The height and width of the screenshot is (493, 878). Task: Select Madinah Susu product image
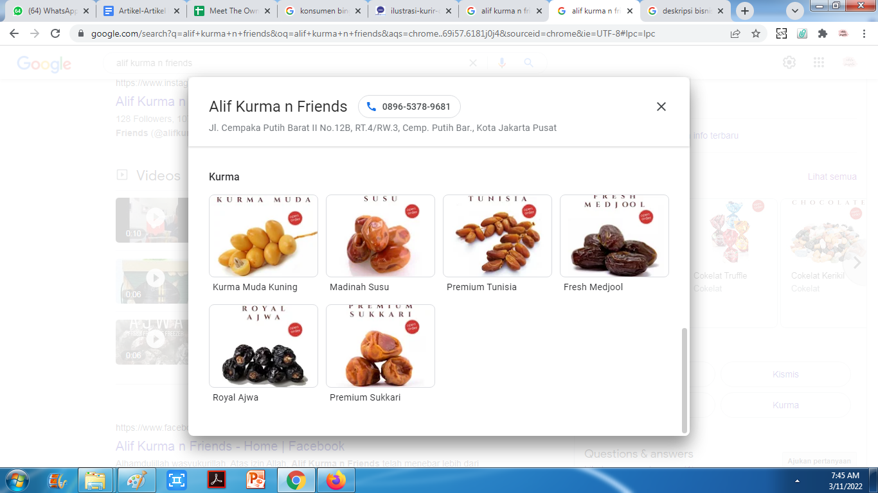[x=381, y=236]
